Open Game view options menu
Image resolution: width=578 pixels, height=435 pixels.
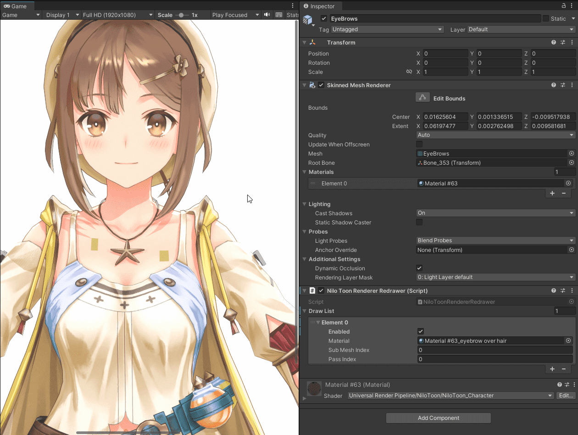(293, 6)
